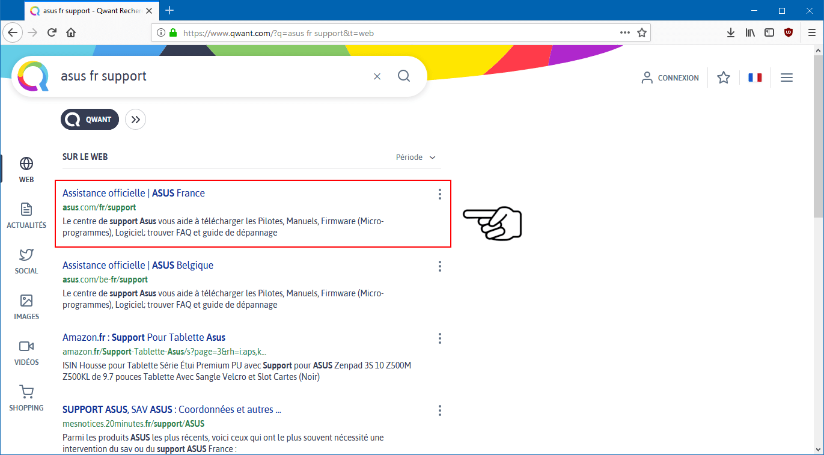Click mesnotices.20minutes.fr URL
This screenshot has width=824, height=455.
click(x=133, y=424)
